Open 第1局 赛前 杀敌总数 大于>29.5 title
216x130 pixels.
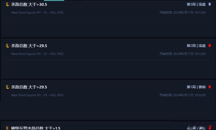click(29, 87)
